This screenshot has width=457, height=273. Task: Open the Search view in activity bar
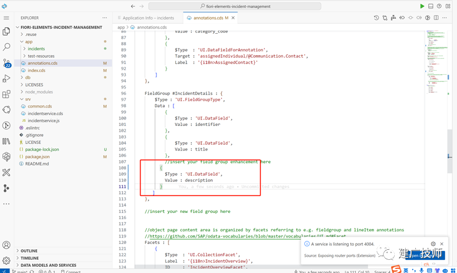[x=6, y=47]
